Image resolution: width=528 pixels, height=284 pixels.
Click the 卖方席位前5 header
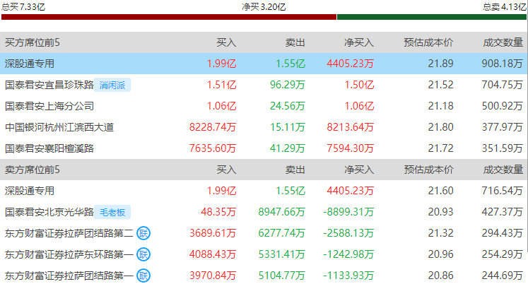32,170
